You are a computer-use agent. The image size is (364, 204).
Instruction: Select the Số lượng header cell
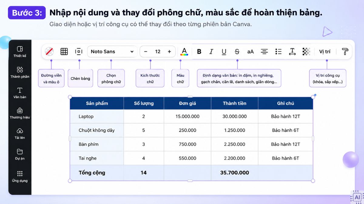pyautogui.click(x=144, y=103)
